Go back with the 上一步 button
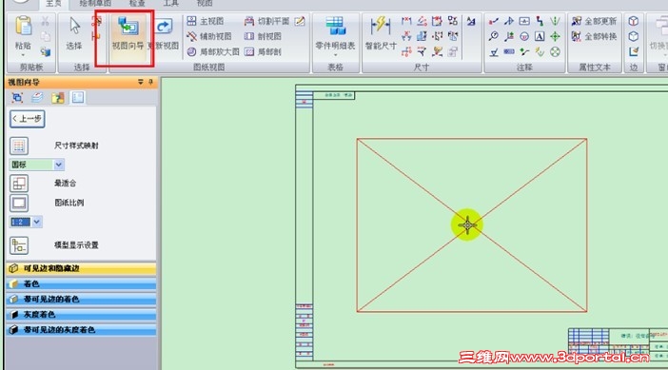Viewport: 668px width, 370px height. pos(28,119)
